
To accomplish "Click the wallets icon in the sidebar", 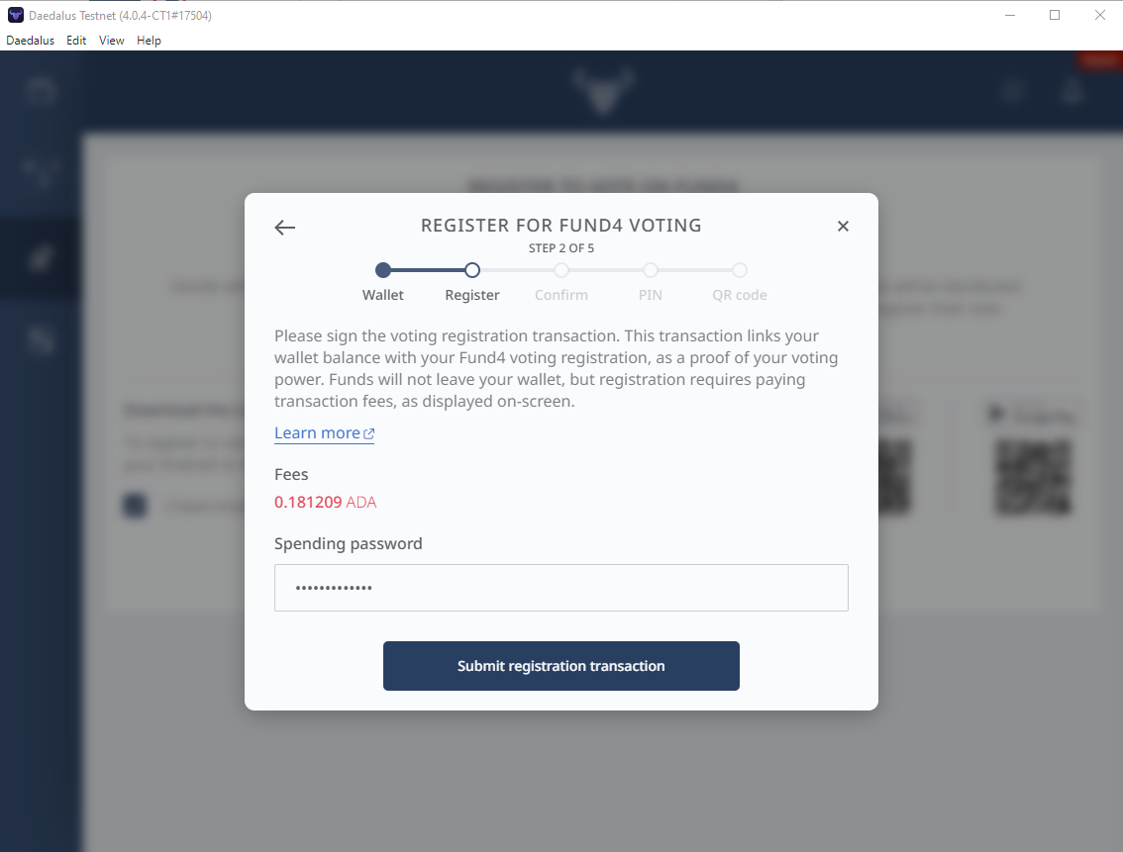I will click(x=41, y=92).
